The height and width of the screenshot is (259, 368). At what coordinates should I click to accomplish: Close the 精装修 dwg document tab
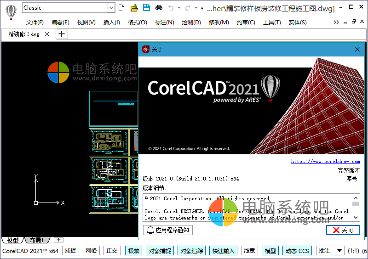coord(47,34)
